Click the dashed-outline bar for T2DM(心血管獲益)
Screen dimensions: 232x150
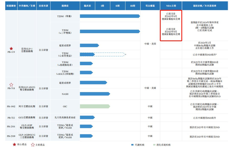[102, 55]
